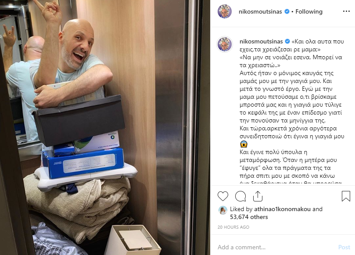Viewport: 355px width, 255px height.
Task: Open the caption author's avatar
Action: (225, 44)
